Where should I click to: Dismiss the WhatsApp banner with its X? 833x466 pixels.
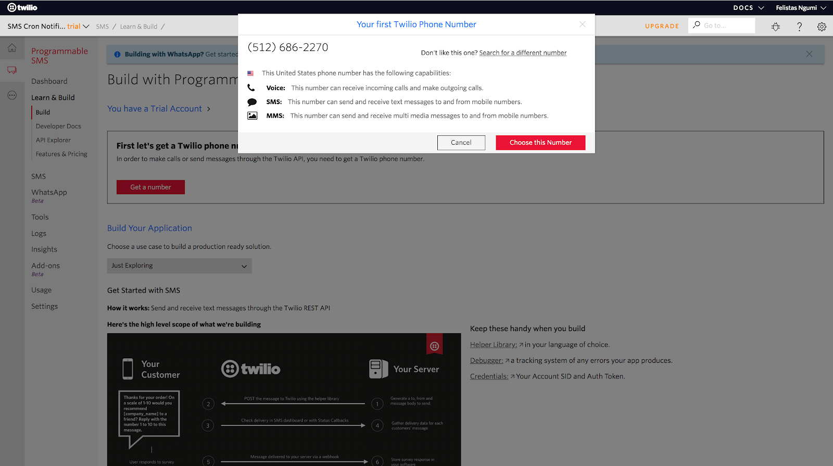click(x=809, y=54)
